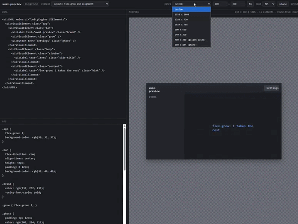Click the uxml-preview brand title

(x=12, y=4)
